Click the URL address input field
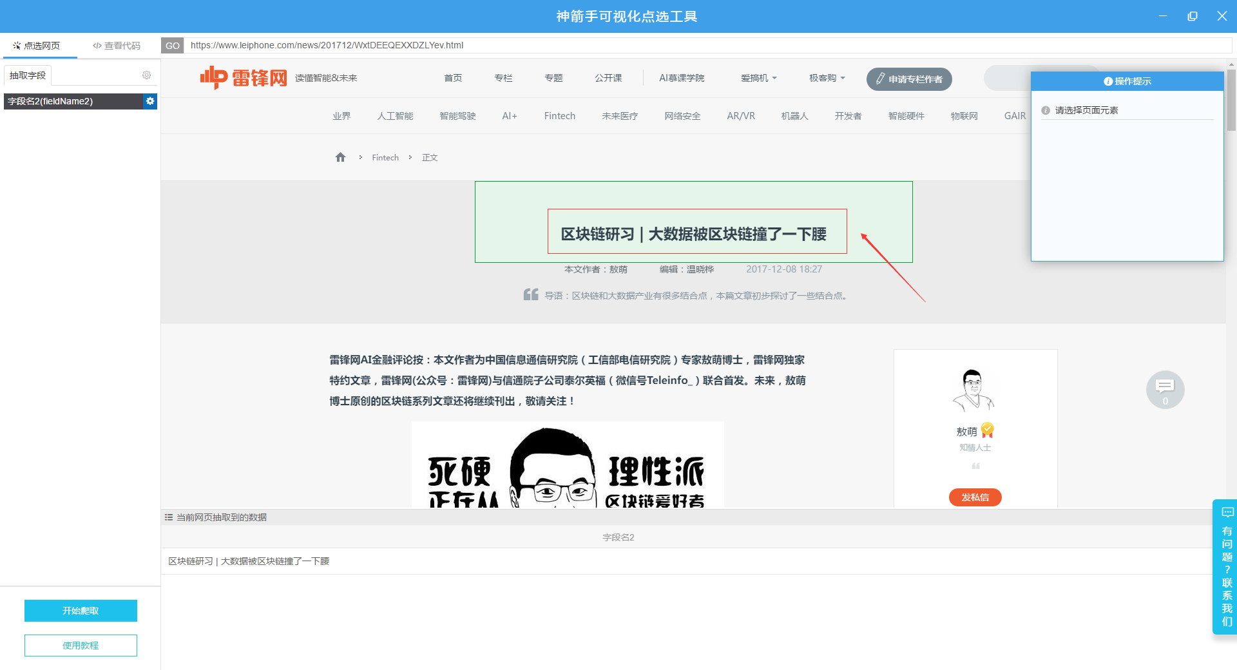The height and width of the screenshot is (670, 1237). coord(707,45)
